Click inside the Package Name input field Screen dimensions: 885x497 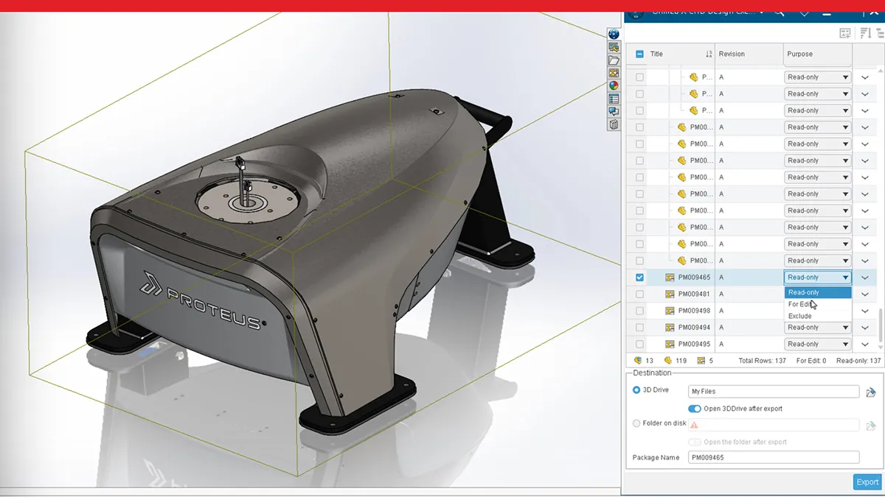(773, 457)
